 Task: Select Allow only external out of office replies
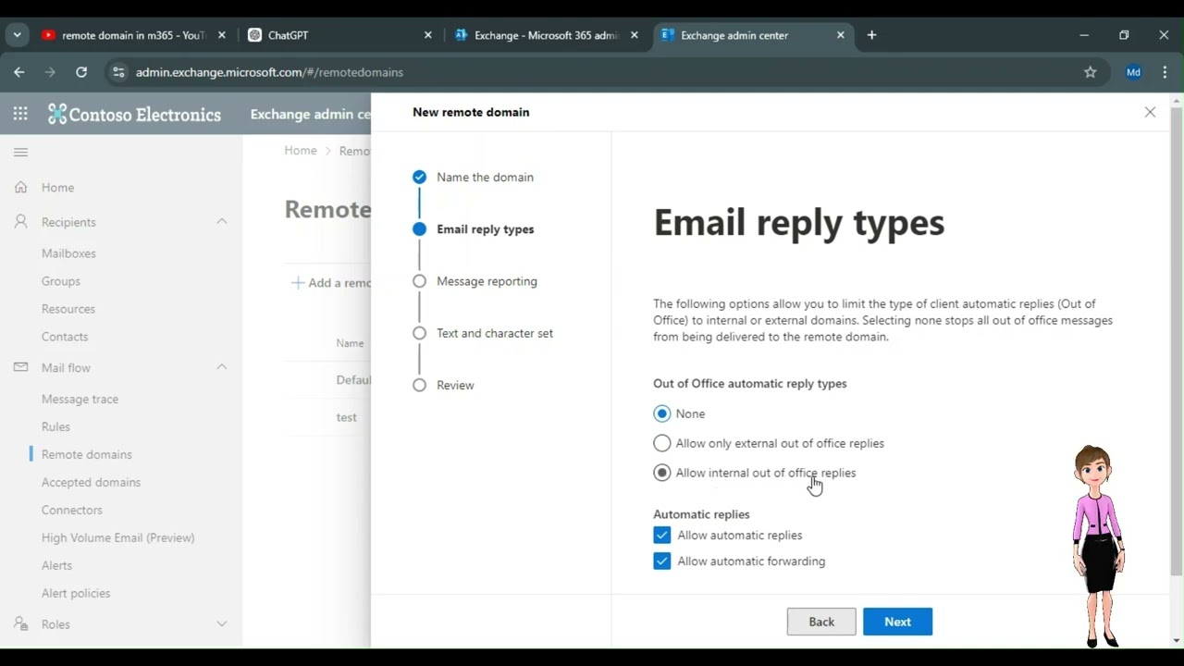661,443
